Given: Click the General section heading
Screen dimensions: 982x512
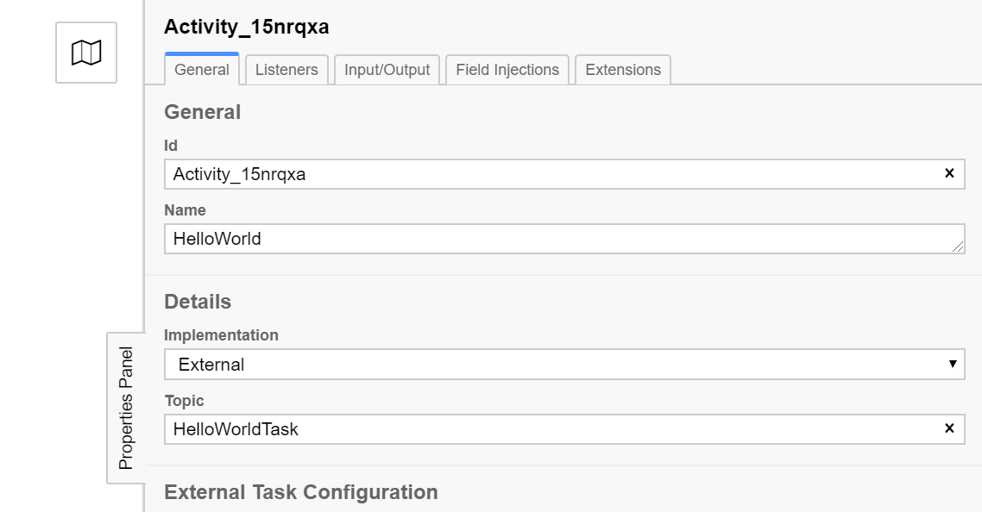Looking at the screenshot, I should point(203,112).
